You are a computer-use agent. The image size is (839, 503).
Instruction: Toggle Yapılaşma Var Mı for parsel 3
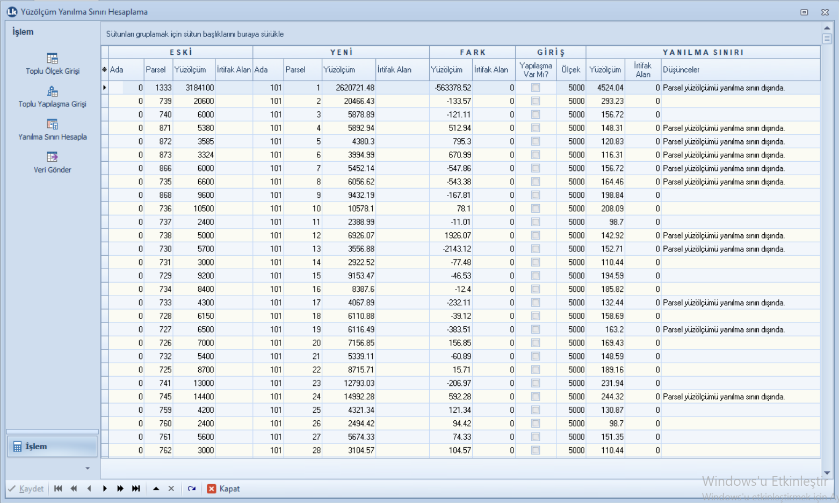point(536,114)
